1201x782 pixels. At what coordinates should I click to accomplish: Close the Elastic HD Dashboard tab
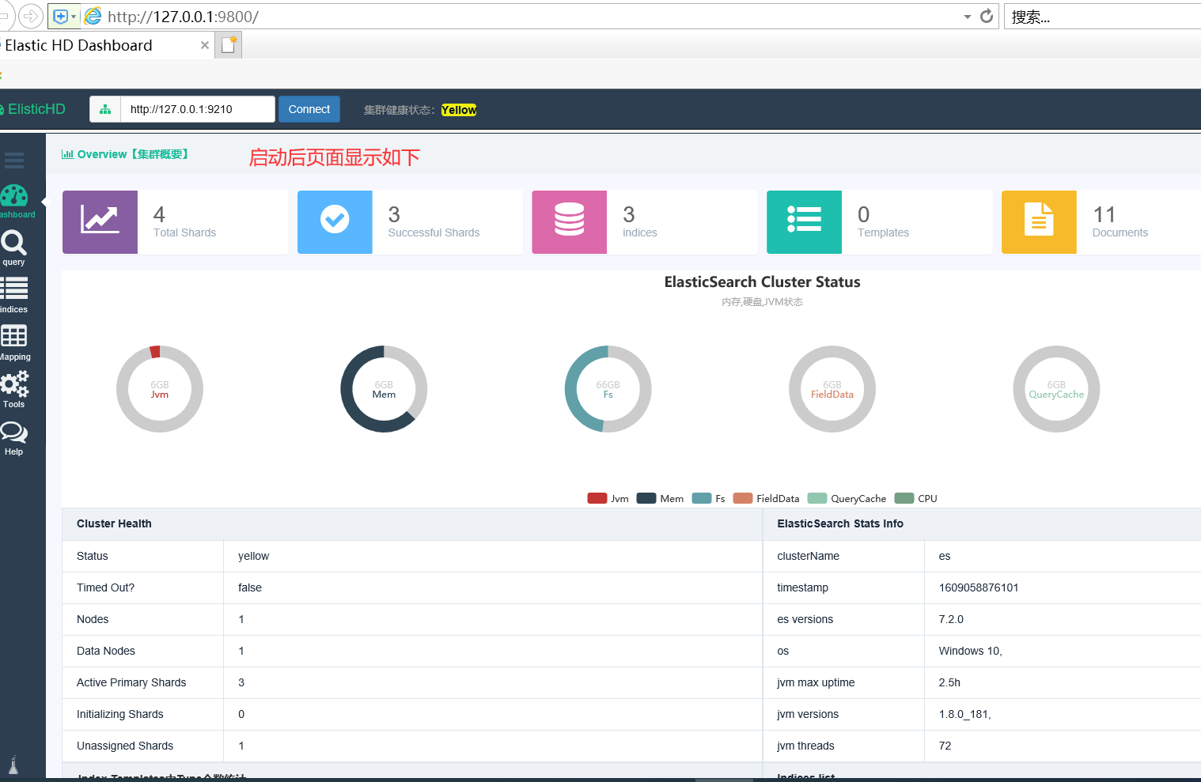[205, 45]
